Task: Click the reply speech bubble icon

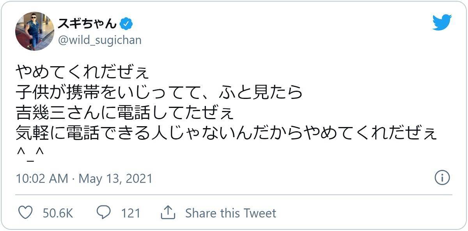Action: coord(104,213)
